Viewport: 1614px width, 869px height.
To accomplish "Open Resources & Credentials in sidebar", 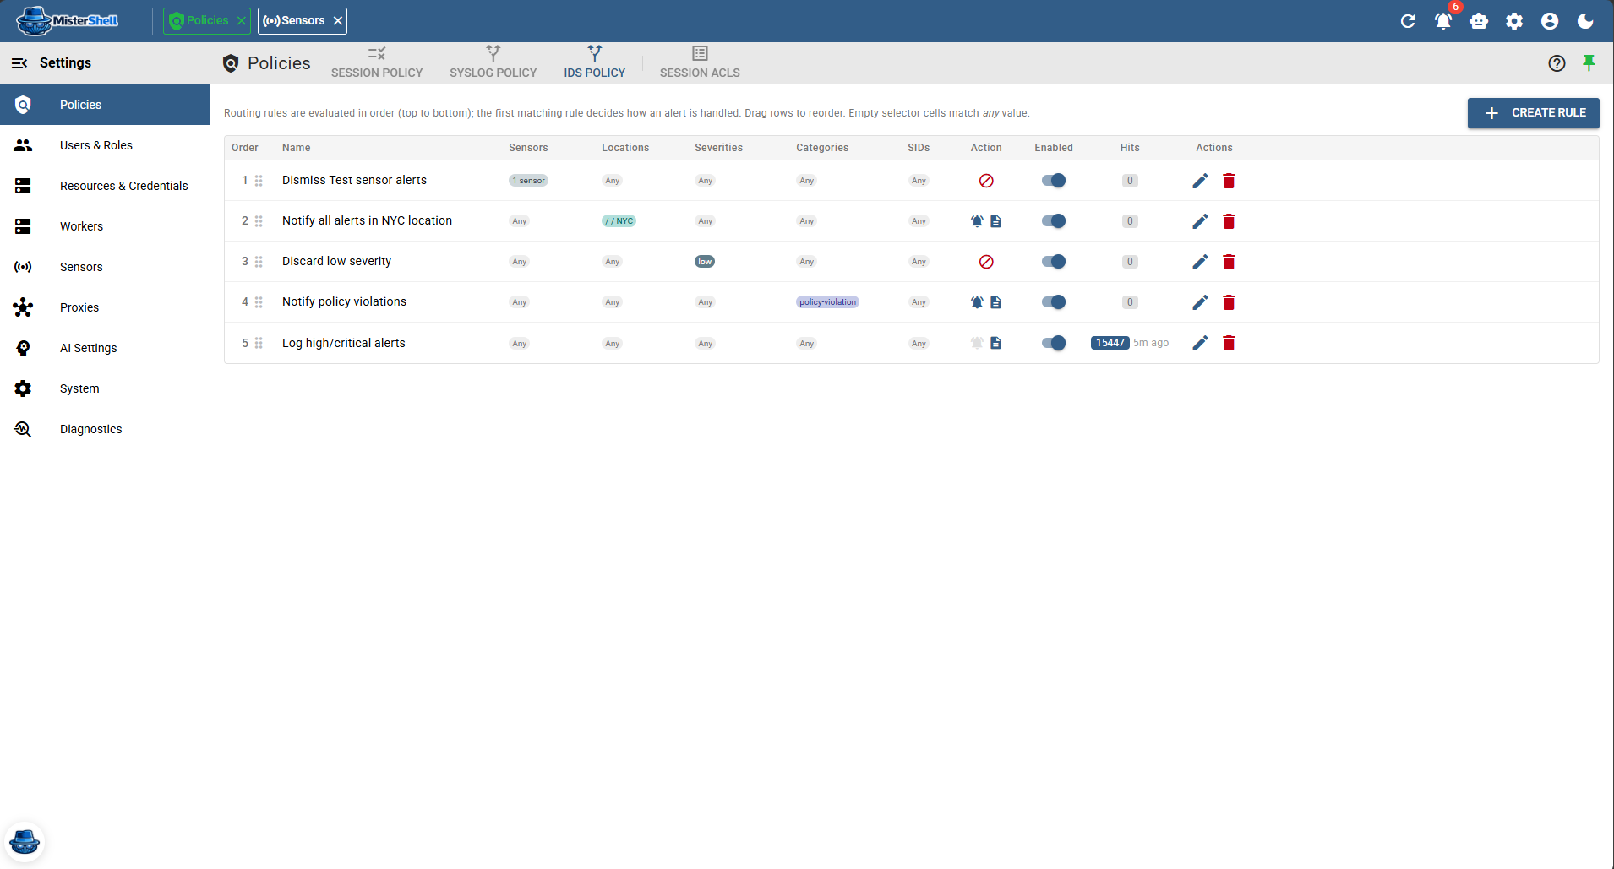I will tap(105, 186).
